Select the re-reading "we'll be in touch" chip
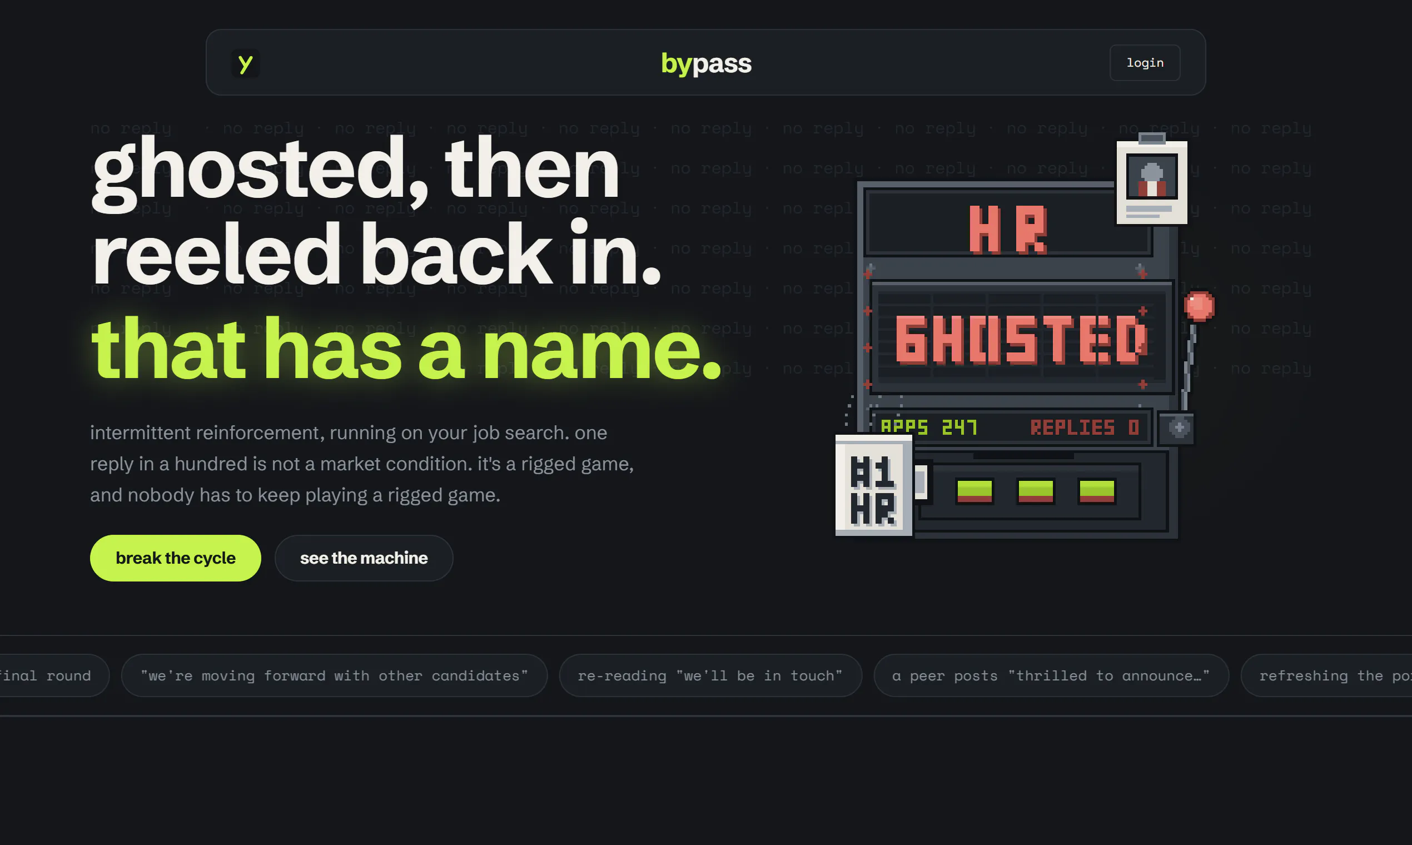Image resolution: width=1412 pixels, height=845 pixels. (710, 675)
